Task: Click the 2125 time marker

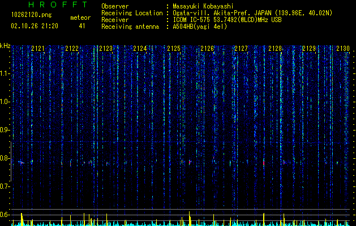Action: [174, 49]
